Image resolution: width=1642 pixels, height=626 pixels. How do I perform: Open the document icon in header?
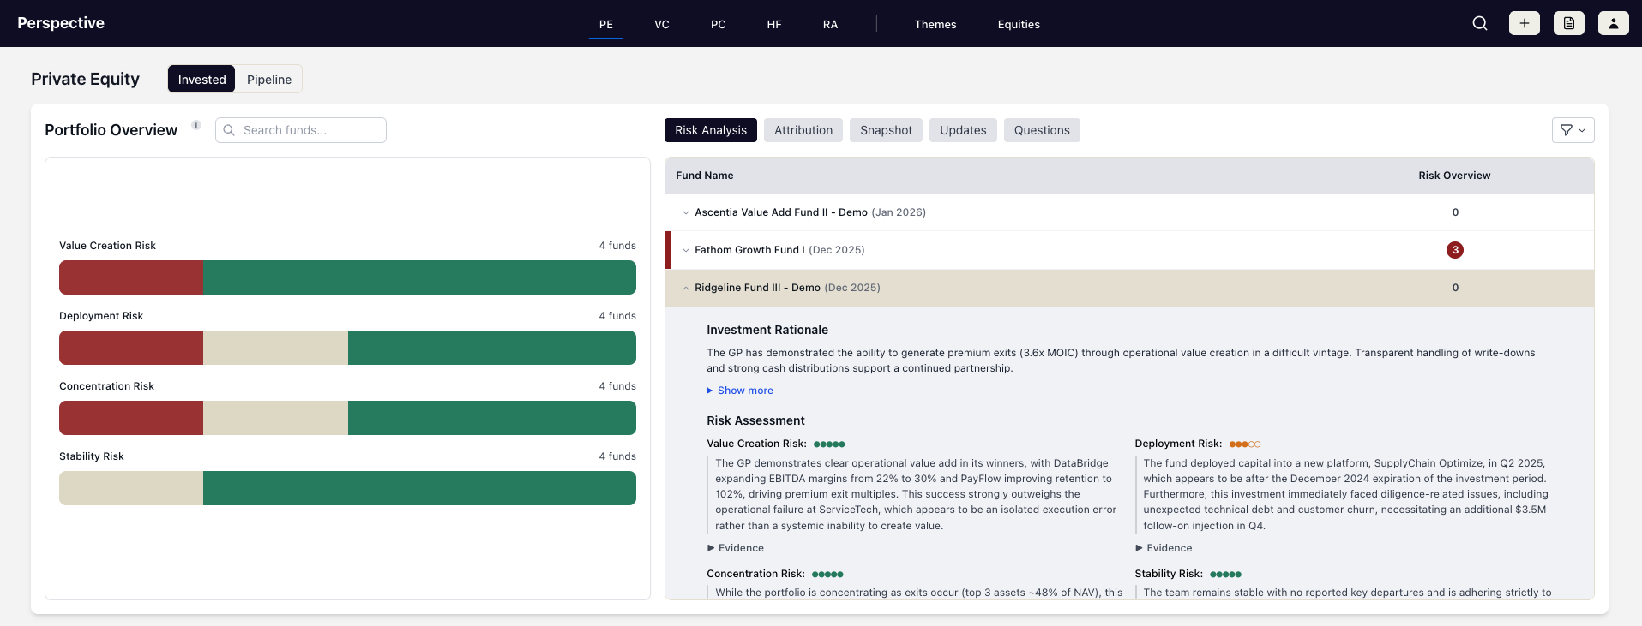[x=1568, y=23]
